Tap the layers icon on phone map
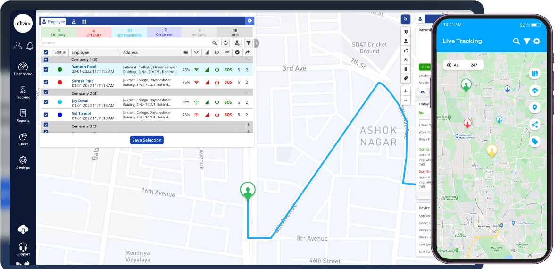Image resolution: width=558 pixels, height=269 pixels. [x=534, y=91]
